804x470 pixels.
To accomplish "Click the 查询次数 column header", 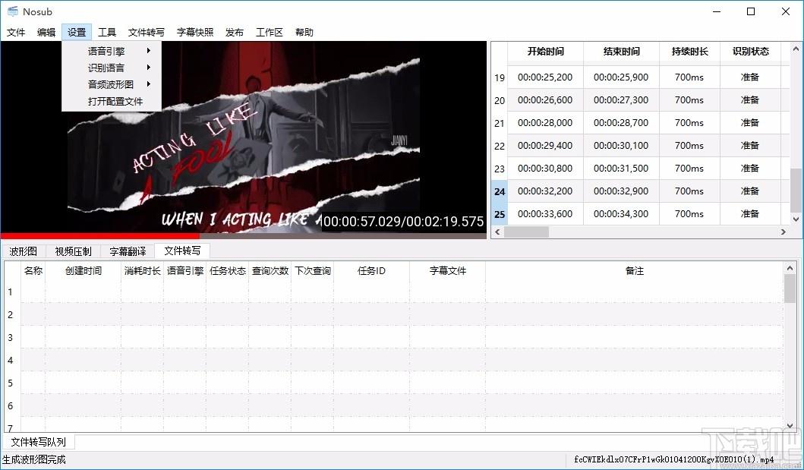I will coord(270,270).
